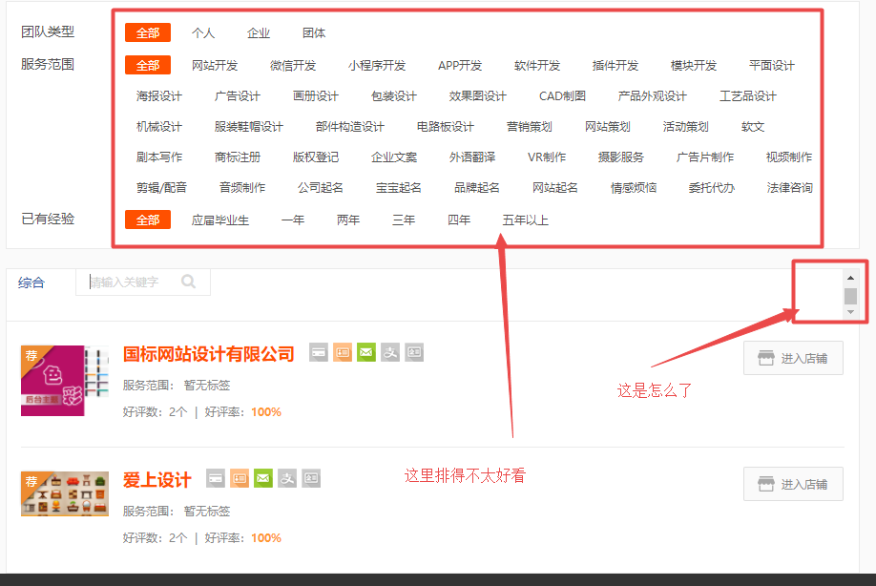The height and width of the screenshot is (586, 876).
Task: Click the green email verification icon for 国标网站设计有限公司
Action: click(366, 353)
